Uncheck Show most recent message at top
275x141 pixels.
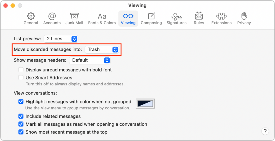click(x=21, y=132)
